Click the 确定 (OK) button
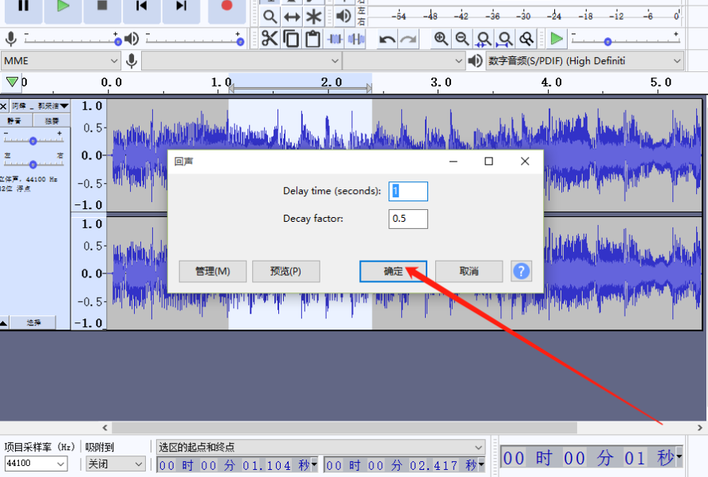Image resolution: width=708 pixels, height=477 pixels. [393, 271]
